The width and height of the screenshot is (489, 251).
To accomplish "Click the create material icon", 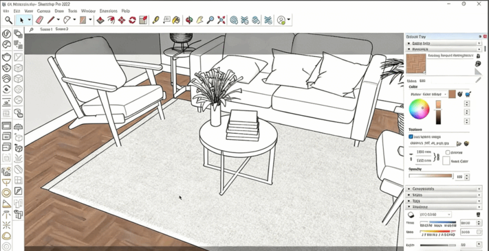I will pos(478,64).
